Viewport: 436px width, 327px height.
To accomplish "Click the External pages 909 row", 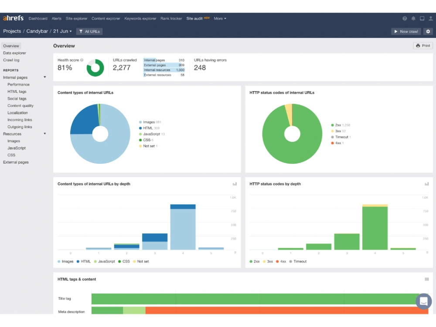I will (164, 65).
